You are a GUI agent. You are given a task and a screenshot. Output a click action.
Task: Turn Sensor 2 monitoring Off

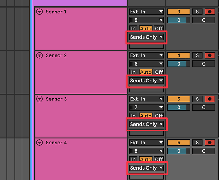(x=159, y=72)
